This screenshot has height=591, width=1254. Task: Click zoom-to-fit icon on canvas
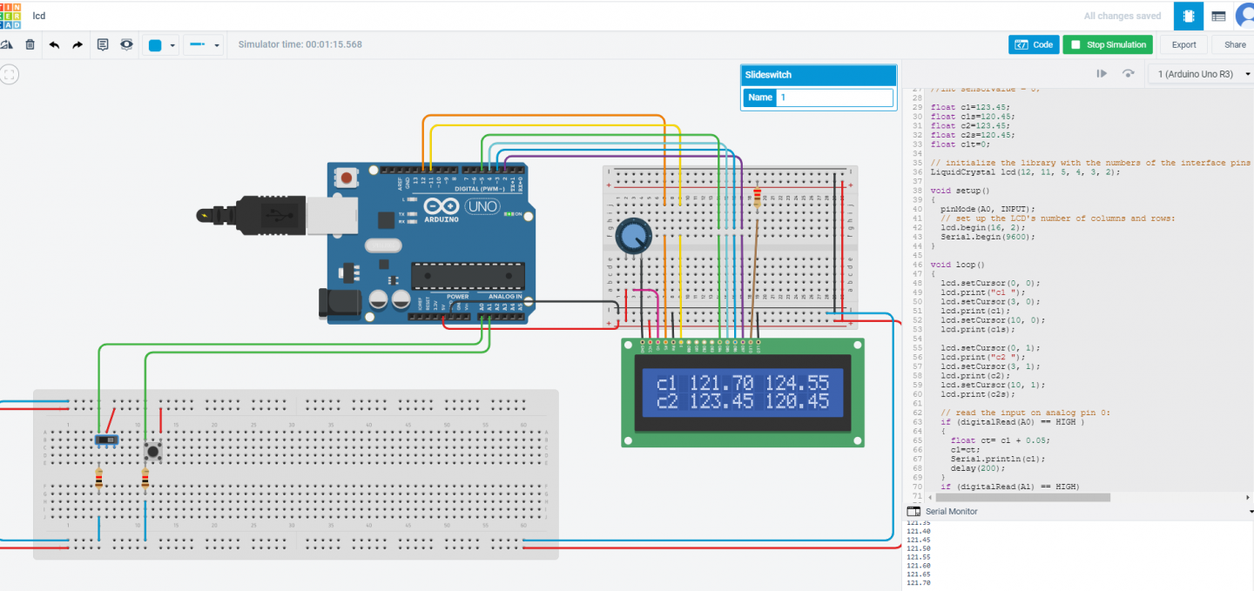(x=10, y=75)
